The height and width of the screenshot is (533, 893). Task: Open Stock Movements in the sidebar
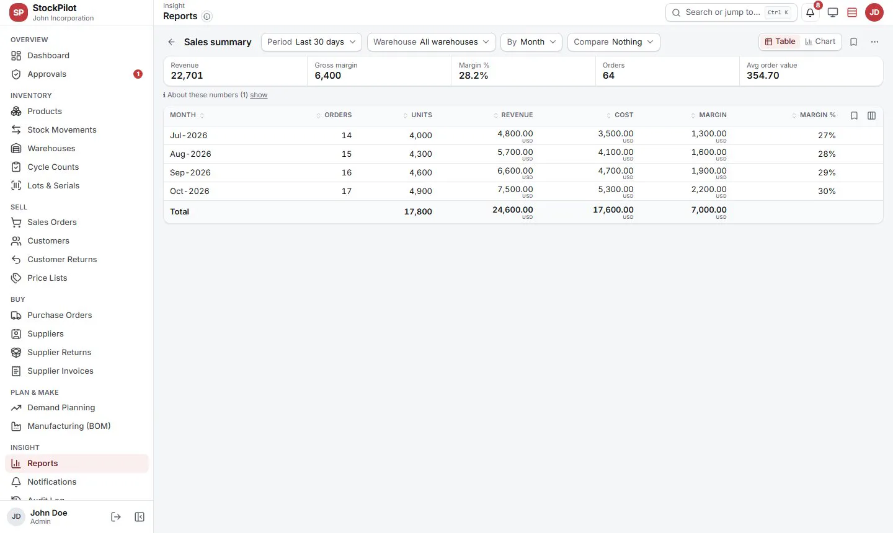coord(77,130)
